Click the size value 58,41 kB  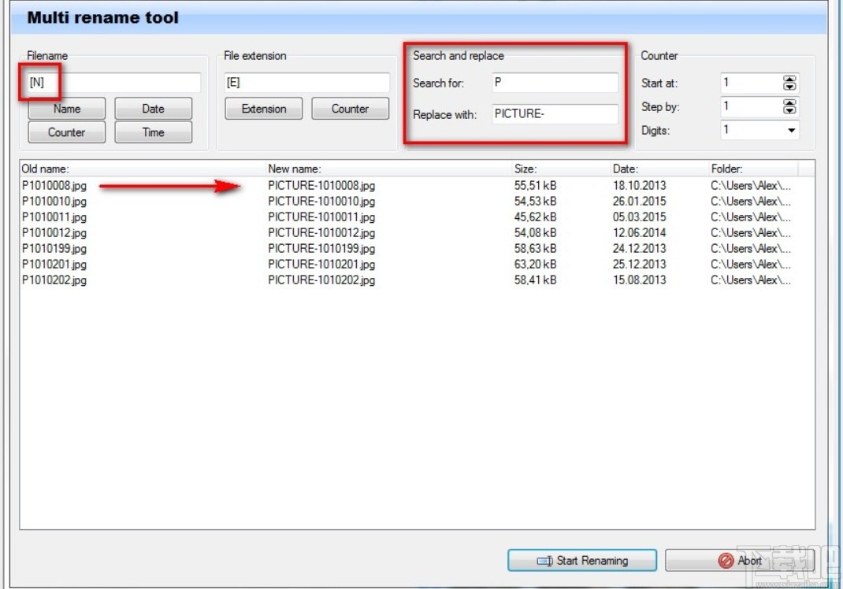(536, 280)
